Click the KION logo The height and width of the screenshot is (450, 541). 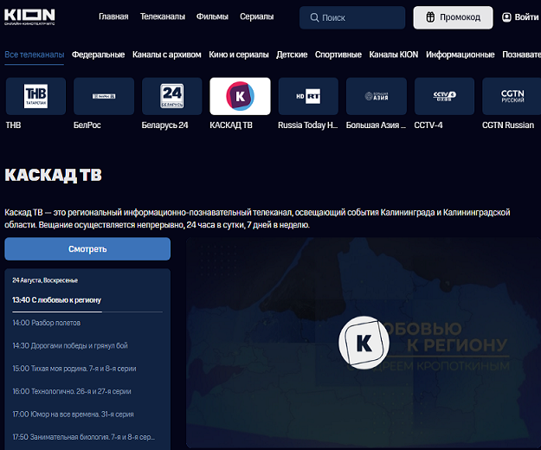tap(29, 16)
